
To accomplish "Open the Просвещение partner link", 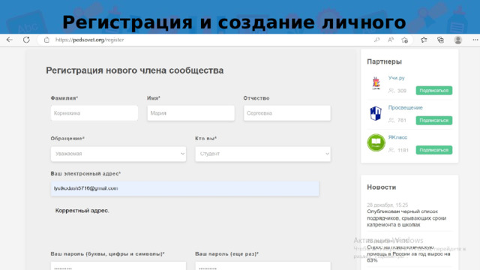I will 405,107.
